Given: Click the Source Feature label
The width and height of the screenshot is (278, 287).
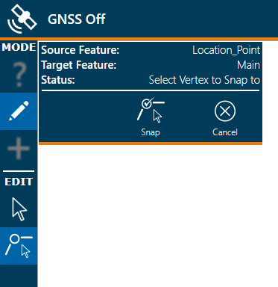Looking at the screenshot, I should click(x=80, y=50).
